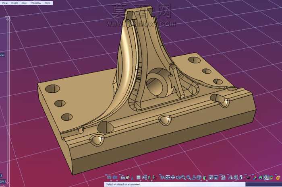Click the Zoom In magnifier icon
Viewport: 282px width, 187px height.
coord(183,178)
